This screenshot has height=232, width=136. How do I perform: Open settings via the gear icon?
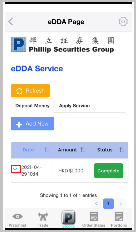click(123, 22)
